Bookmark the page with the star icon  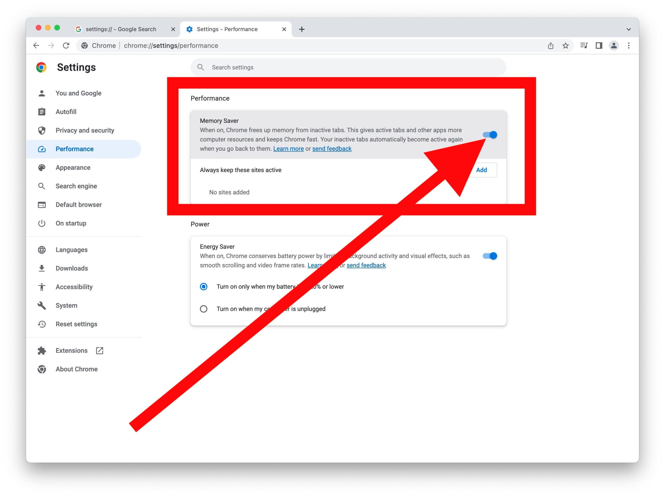(566, 45)
